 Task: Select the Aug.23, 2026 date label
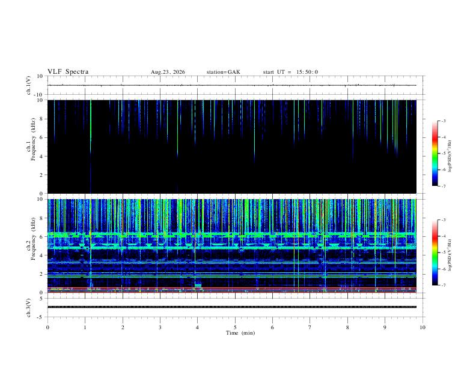coord(168,72)
